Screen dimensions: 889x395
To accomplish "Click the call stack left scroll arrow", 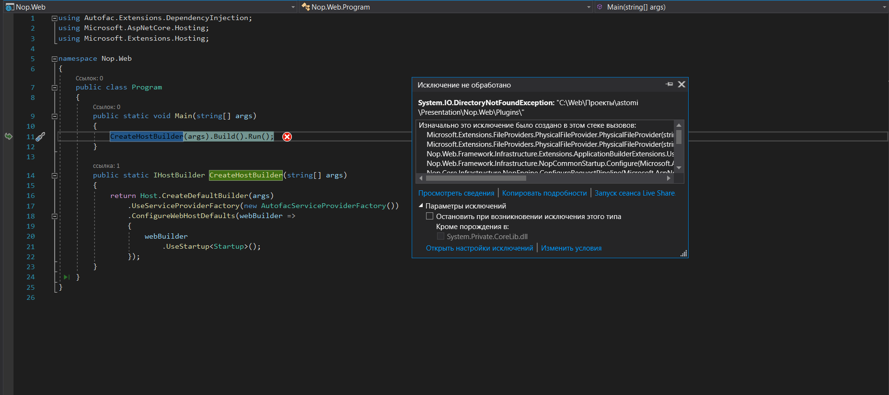I will (421, 178).
